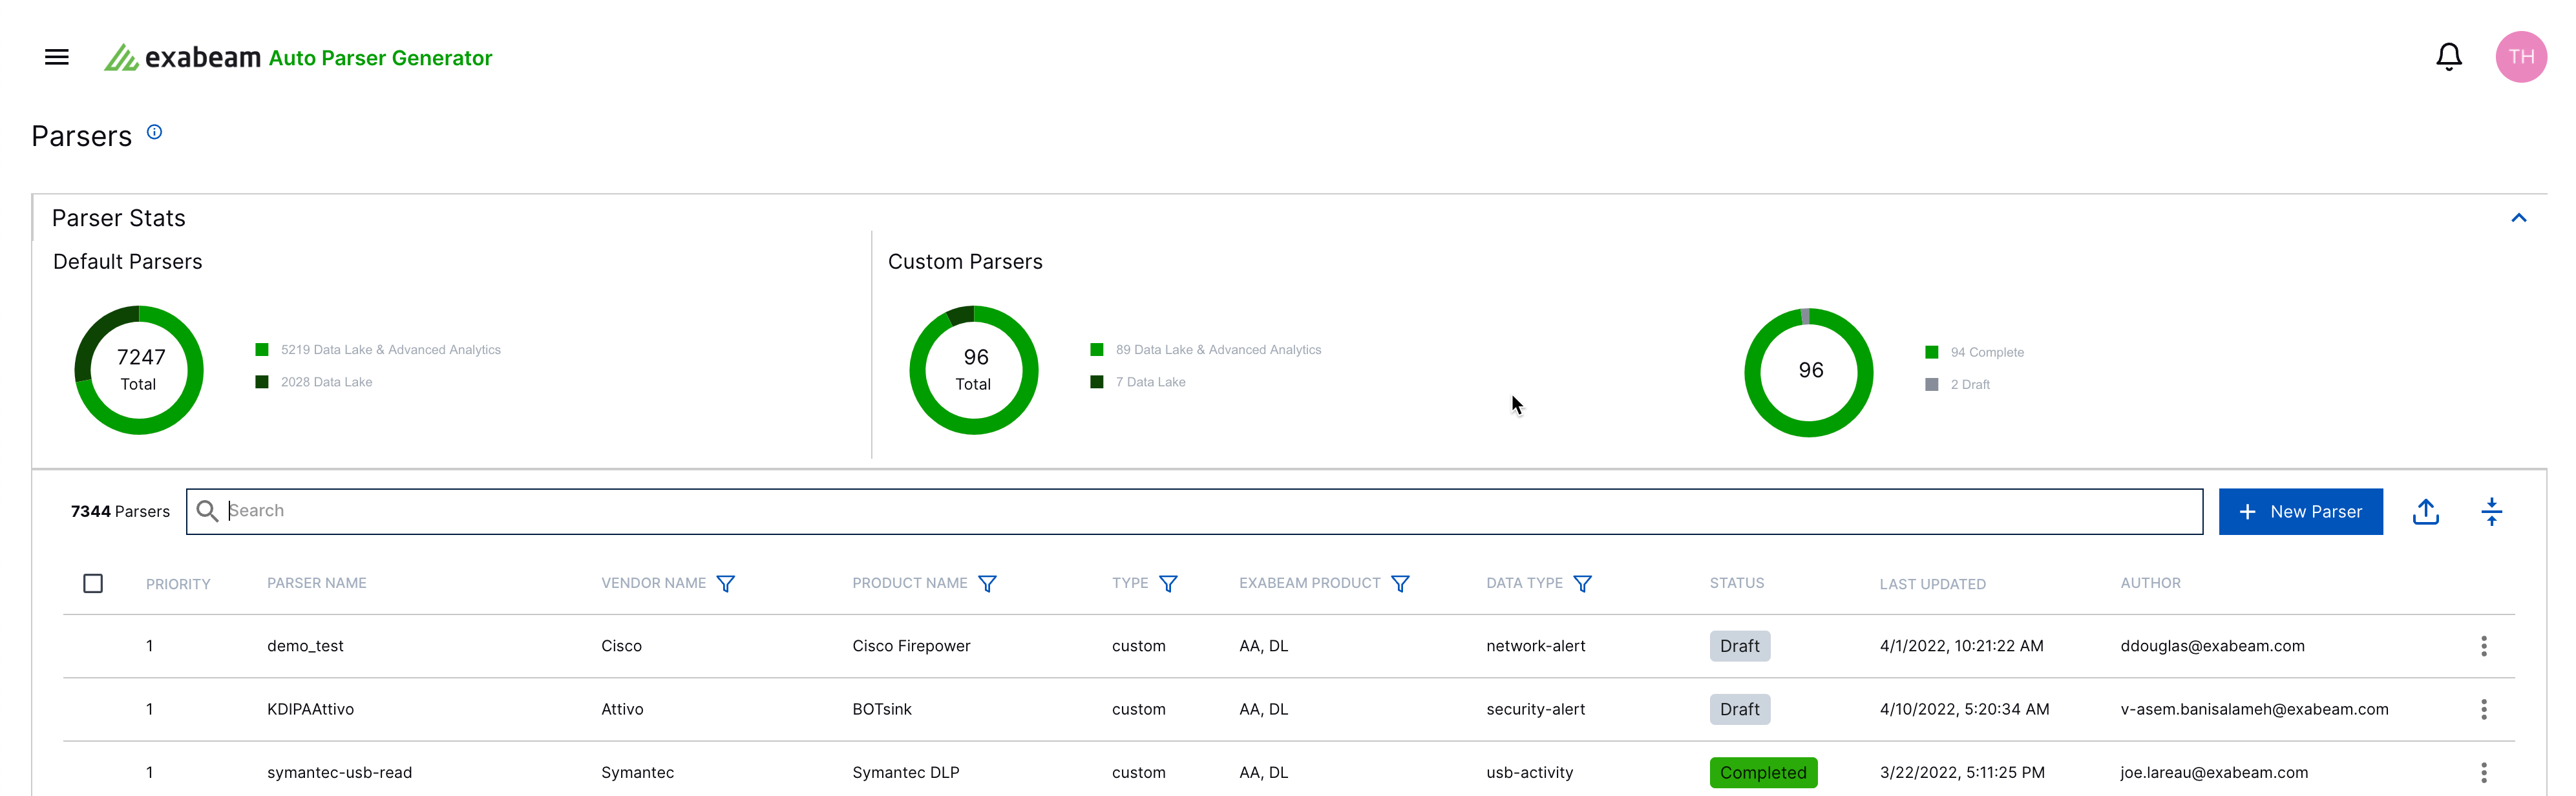The height and width of the screenshot is (796, 2576).
Task: Open the Exabeam Product column filter
Action: point(1400,584)
